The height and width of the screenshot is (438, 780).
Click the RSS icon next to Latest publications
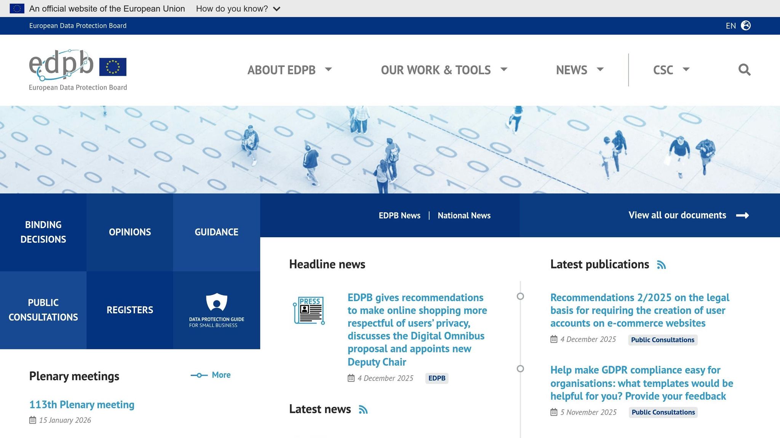point(662,265)
